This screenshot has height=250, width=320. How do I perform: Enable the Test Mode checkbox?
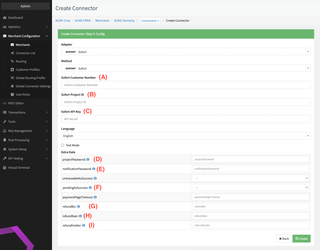point(63,145)
